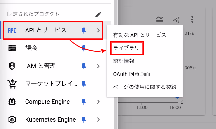The image size is (216, 129).
Task: Unpin Kubernetes Engine using its pin icon
Action: 84,120
